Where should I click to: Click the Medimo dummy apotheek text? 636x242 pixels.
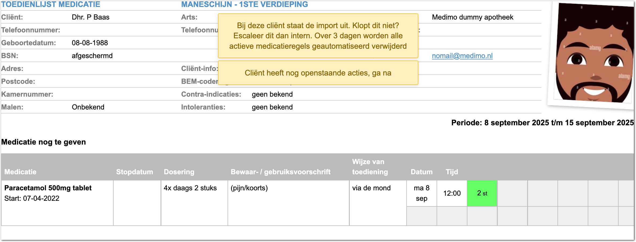point(473,17)
